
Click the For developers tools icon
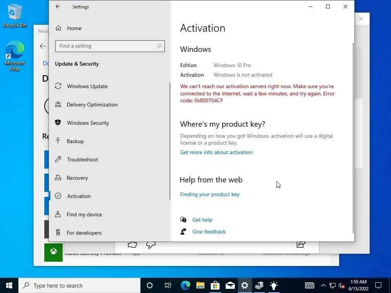pyautogui.click(x=58, y=232)
